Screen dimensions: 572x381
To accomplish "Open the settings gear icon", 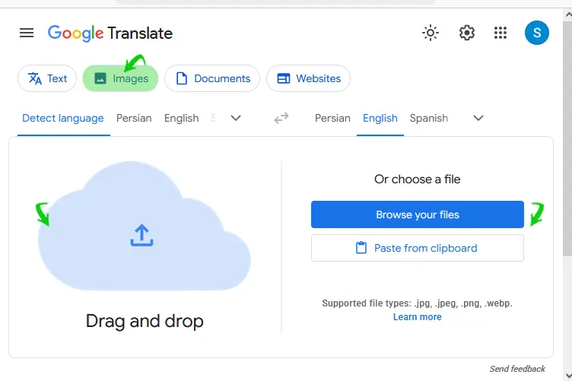I will [x=466, y=33].
